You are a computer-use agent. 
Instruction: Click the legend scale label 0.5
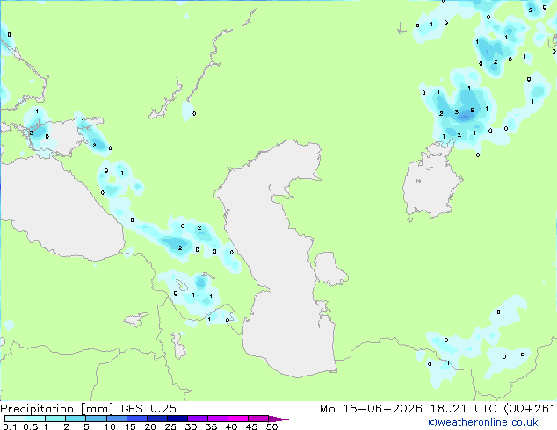[30, 426]
